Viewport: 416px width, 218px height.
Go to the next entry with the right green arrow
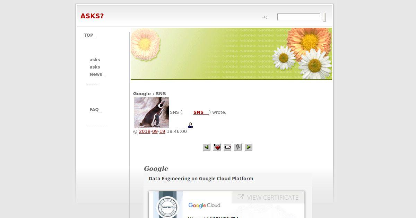point(249,147)
